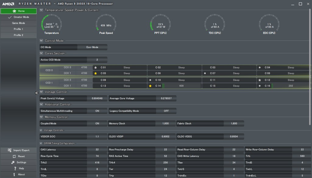Select the Profile 2 tab

[x=18, y=35]
